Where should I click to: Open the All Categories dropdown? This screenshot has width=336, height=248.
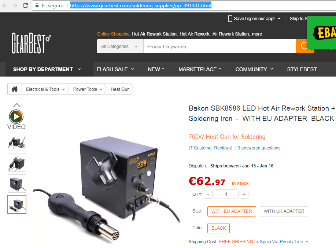(120, 46)
